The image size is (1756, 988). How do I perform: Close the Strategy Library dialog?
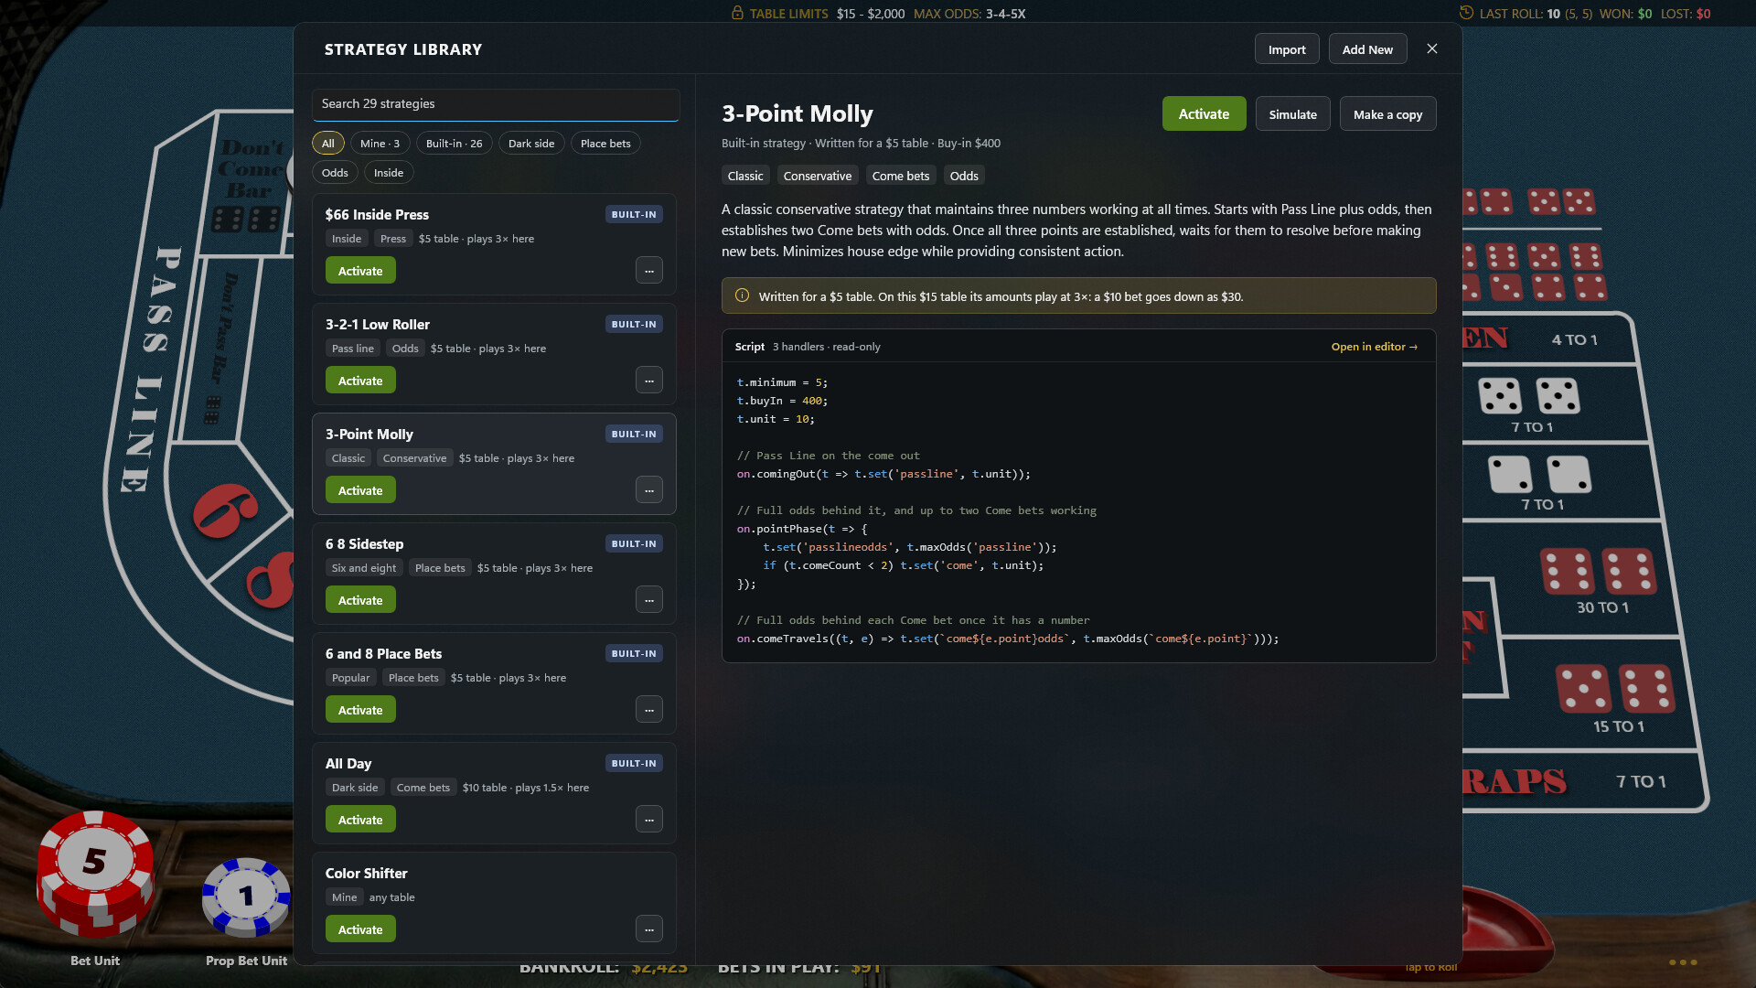click(x=1432, y=49)
